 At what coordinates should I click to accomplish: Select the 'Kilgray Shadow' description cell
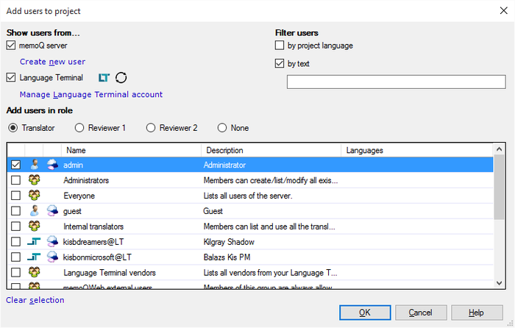pos(229,242)
